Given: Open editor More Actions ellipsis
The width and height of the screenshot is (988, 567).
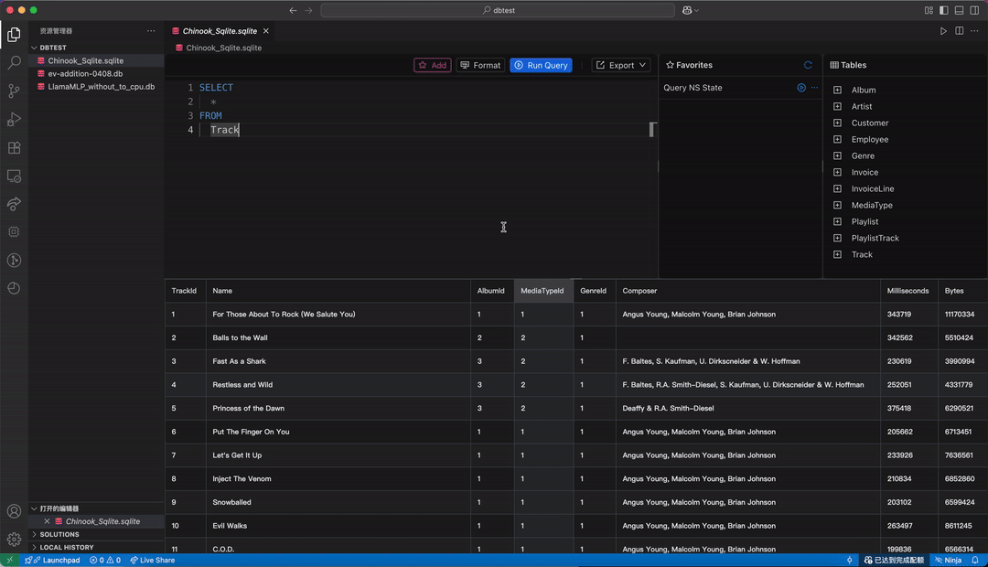Looking at the screenshot, I should click(x=975, y=31).
